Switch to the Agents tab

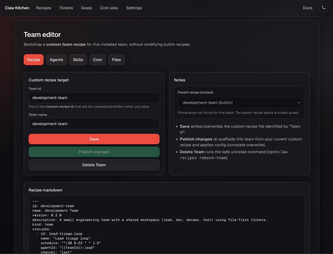tap(56, 59)
